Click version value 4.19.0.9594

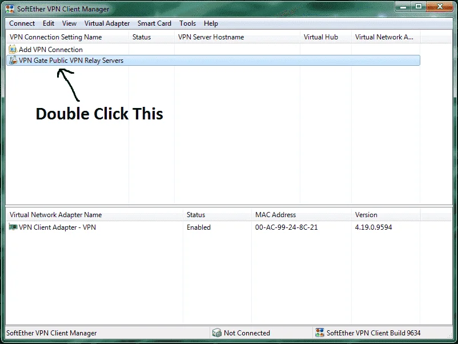point(373,227)
